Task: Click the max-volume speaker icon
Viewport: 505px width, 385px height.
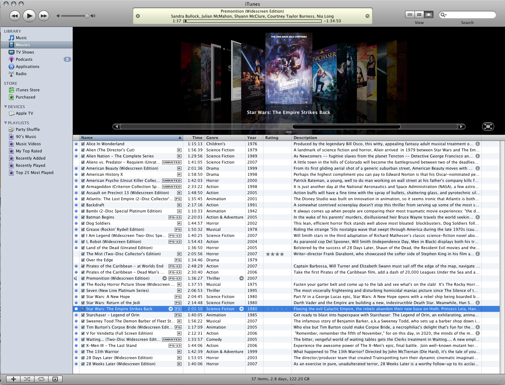Action: 93,16
